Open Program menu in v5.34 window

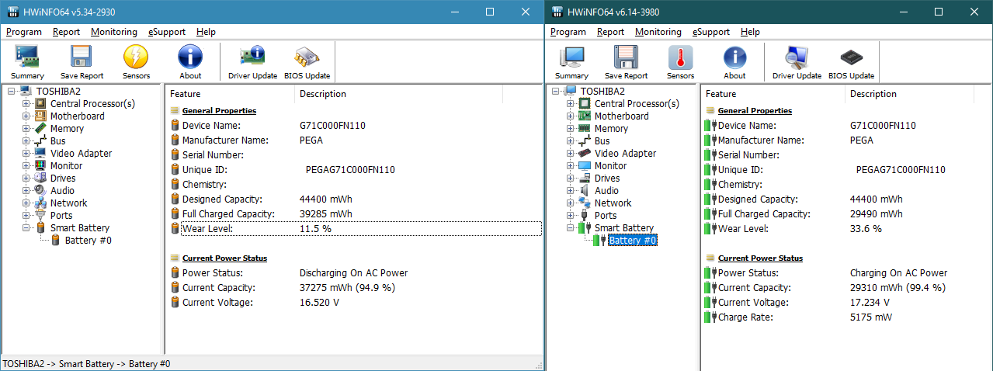24,32
